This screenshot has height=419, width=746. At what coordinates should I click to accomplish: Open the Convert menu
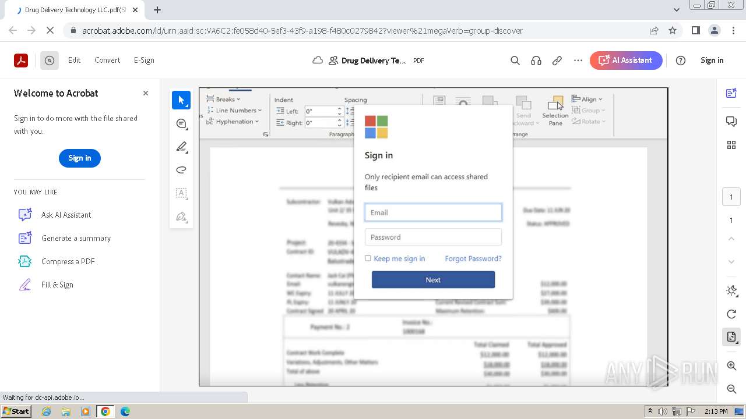[107, 60]
